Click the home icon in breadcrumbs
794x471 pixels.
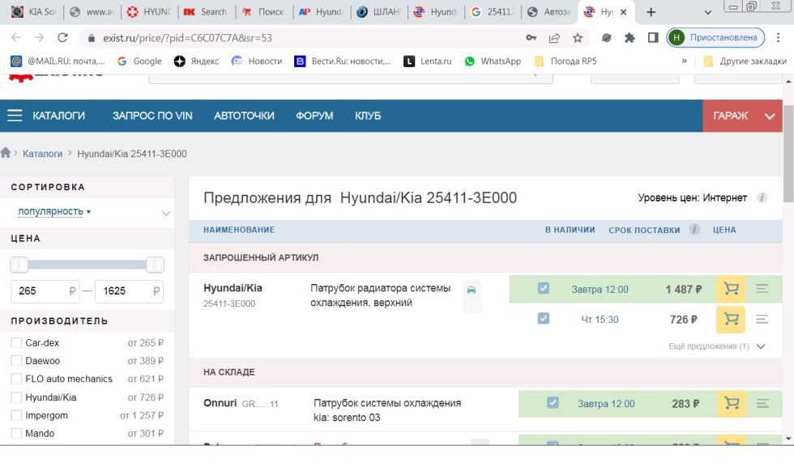coord(6,153)
